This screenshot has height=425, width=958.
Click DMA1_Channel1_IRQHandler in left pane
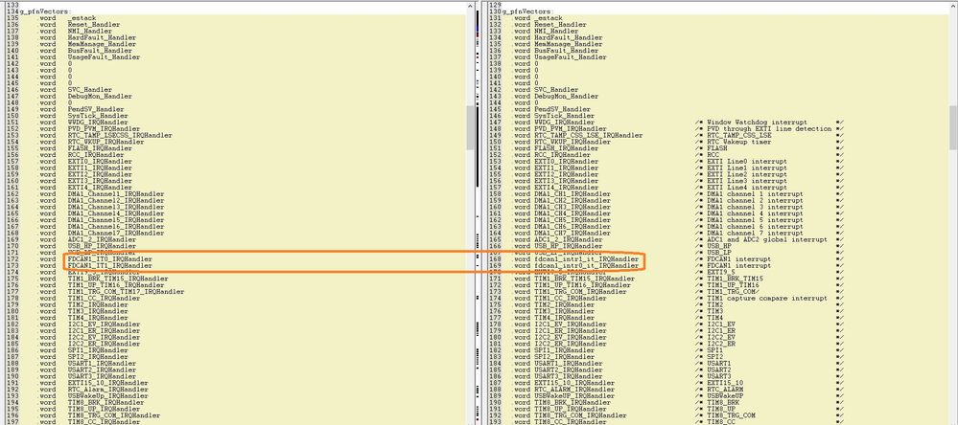click(x=116, y=194)
